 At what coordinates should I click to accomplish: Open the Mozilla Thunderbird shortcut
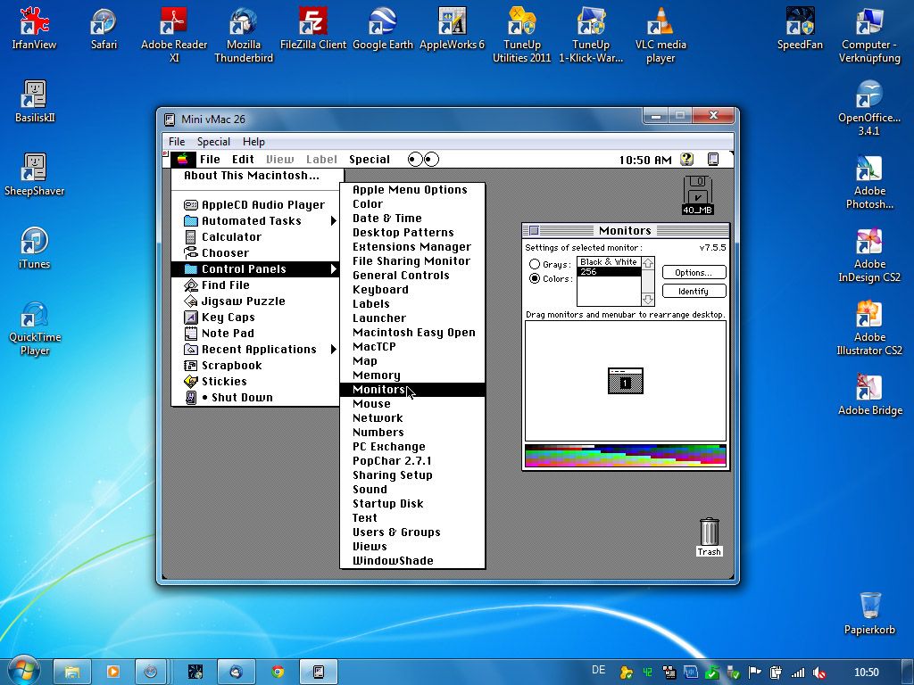[243, 35]
